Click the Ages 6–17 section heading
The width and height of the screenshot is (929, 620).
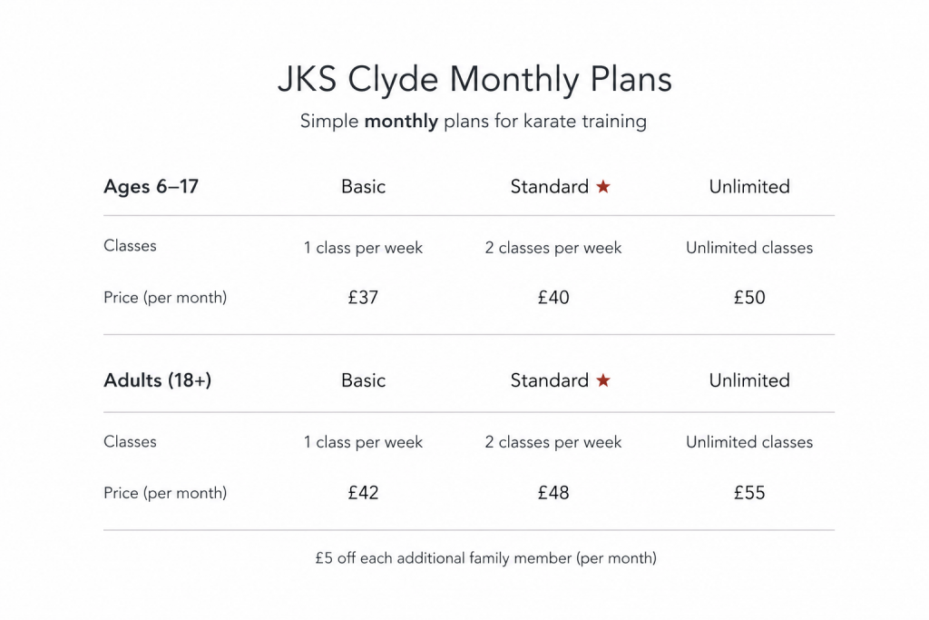tap(151, 187)
